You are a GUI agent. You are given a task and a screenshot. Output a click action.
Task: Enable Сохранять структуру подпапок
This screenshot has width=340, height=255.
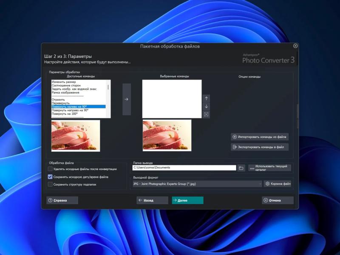[x=51, y=184]
